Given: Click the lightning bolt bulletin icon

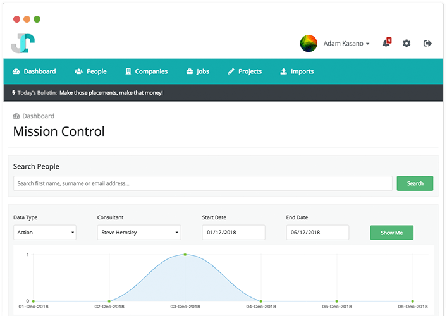Looking at the screenshot, I should click(15, 93).
